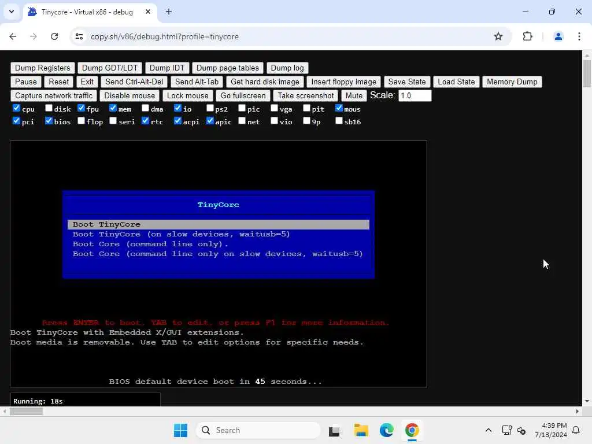Open volume icon in system tray

[522, 430]
